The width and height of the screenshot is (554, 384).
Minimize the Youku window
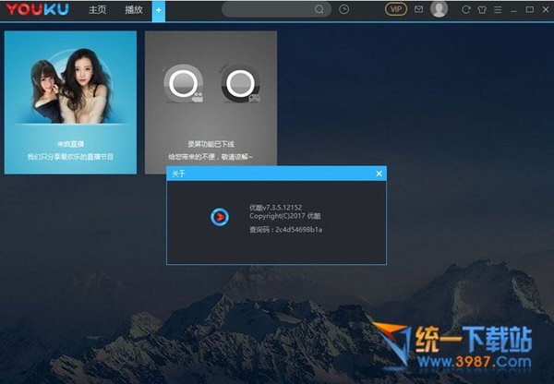[x=515, y=9]
